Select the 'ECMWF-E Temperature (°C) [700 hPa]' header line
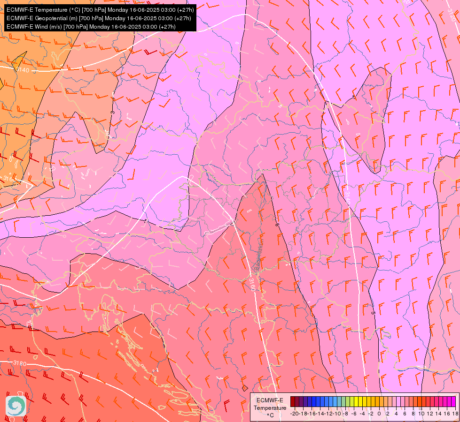 [x=100, y=10]
